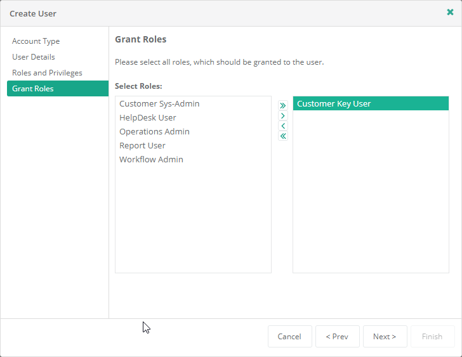Select the Grant Roles step

33,89
